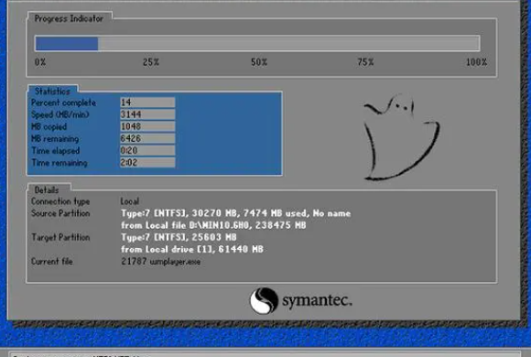The width and height of the screenshot is (531, 357).
Task: Select the MB copied value field
Action: coord(147,126)
